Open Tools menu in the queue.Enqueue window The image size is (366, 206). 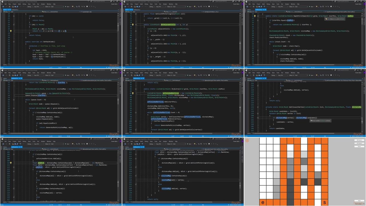coord(34,73)
